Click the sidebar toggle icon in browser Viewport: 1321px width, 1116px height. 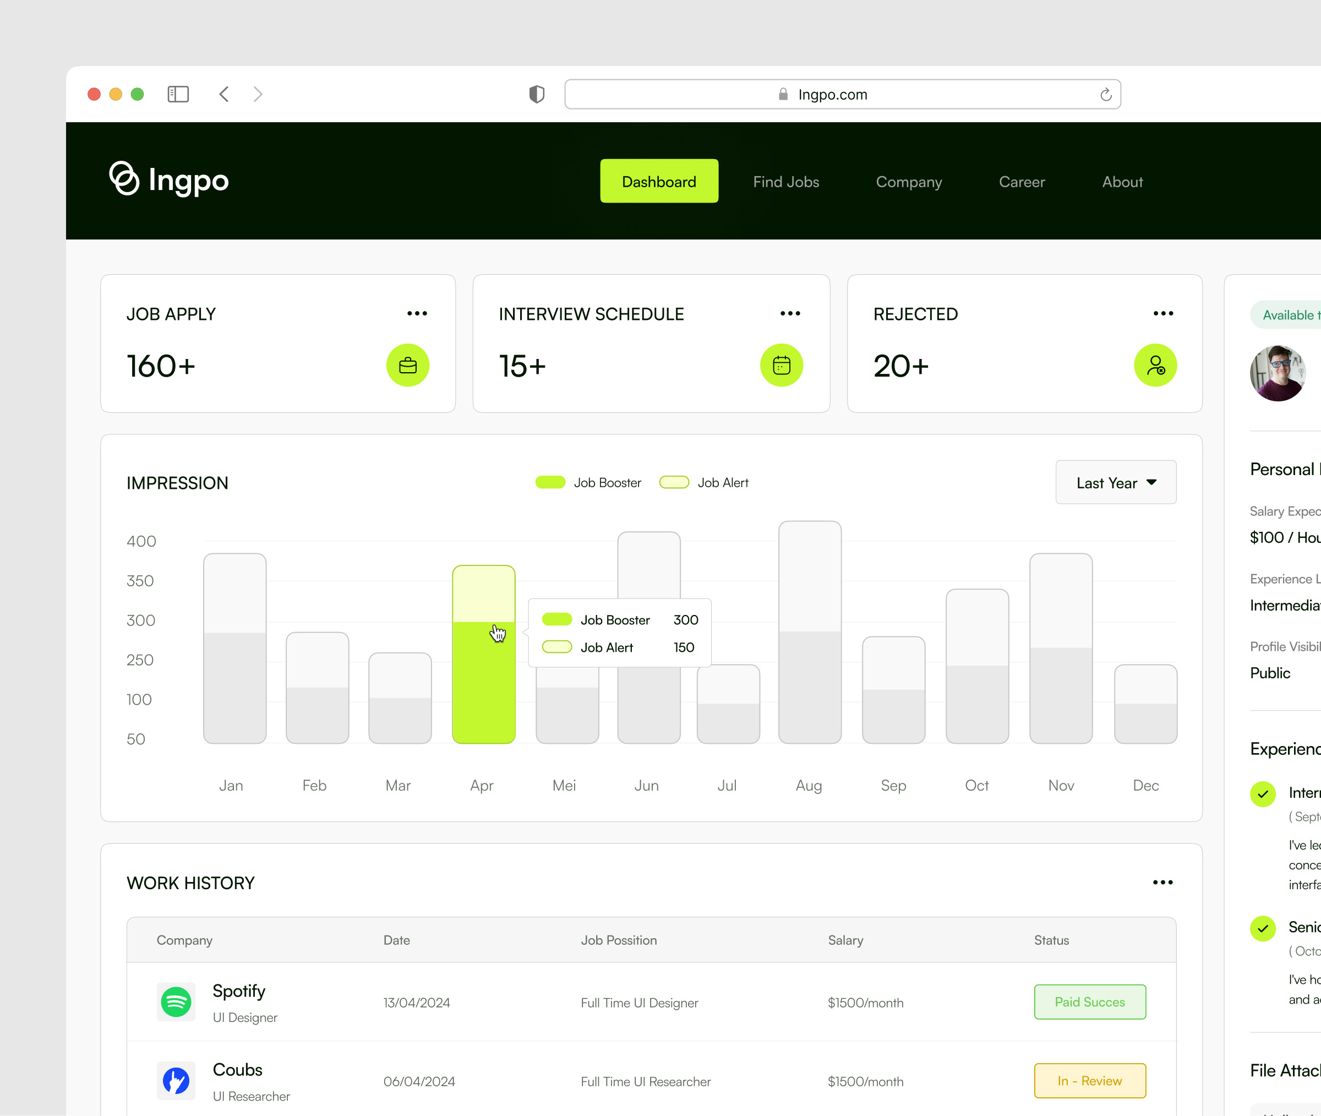pyautogui.click(x=178, y=94)
